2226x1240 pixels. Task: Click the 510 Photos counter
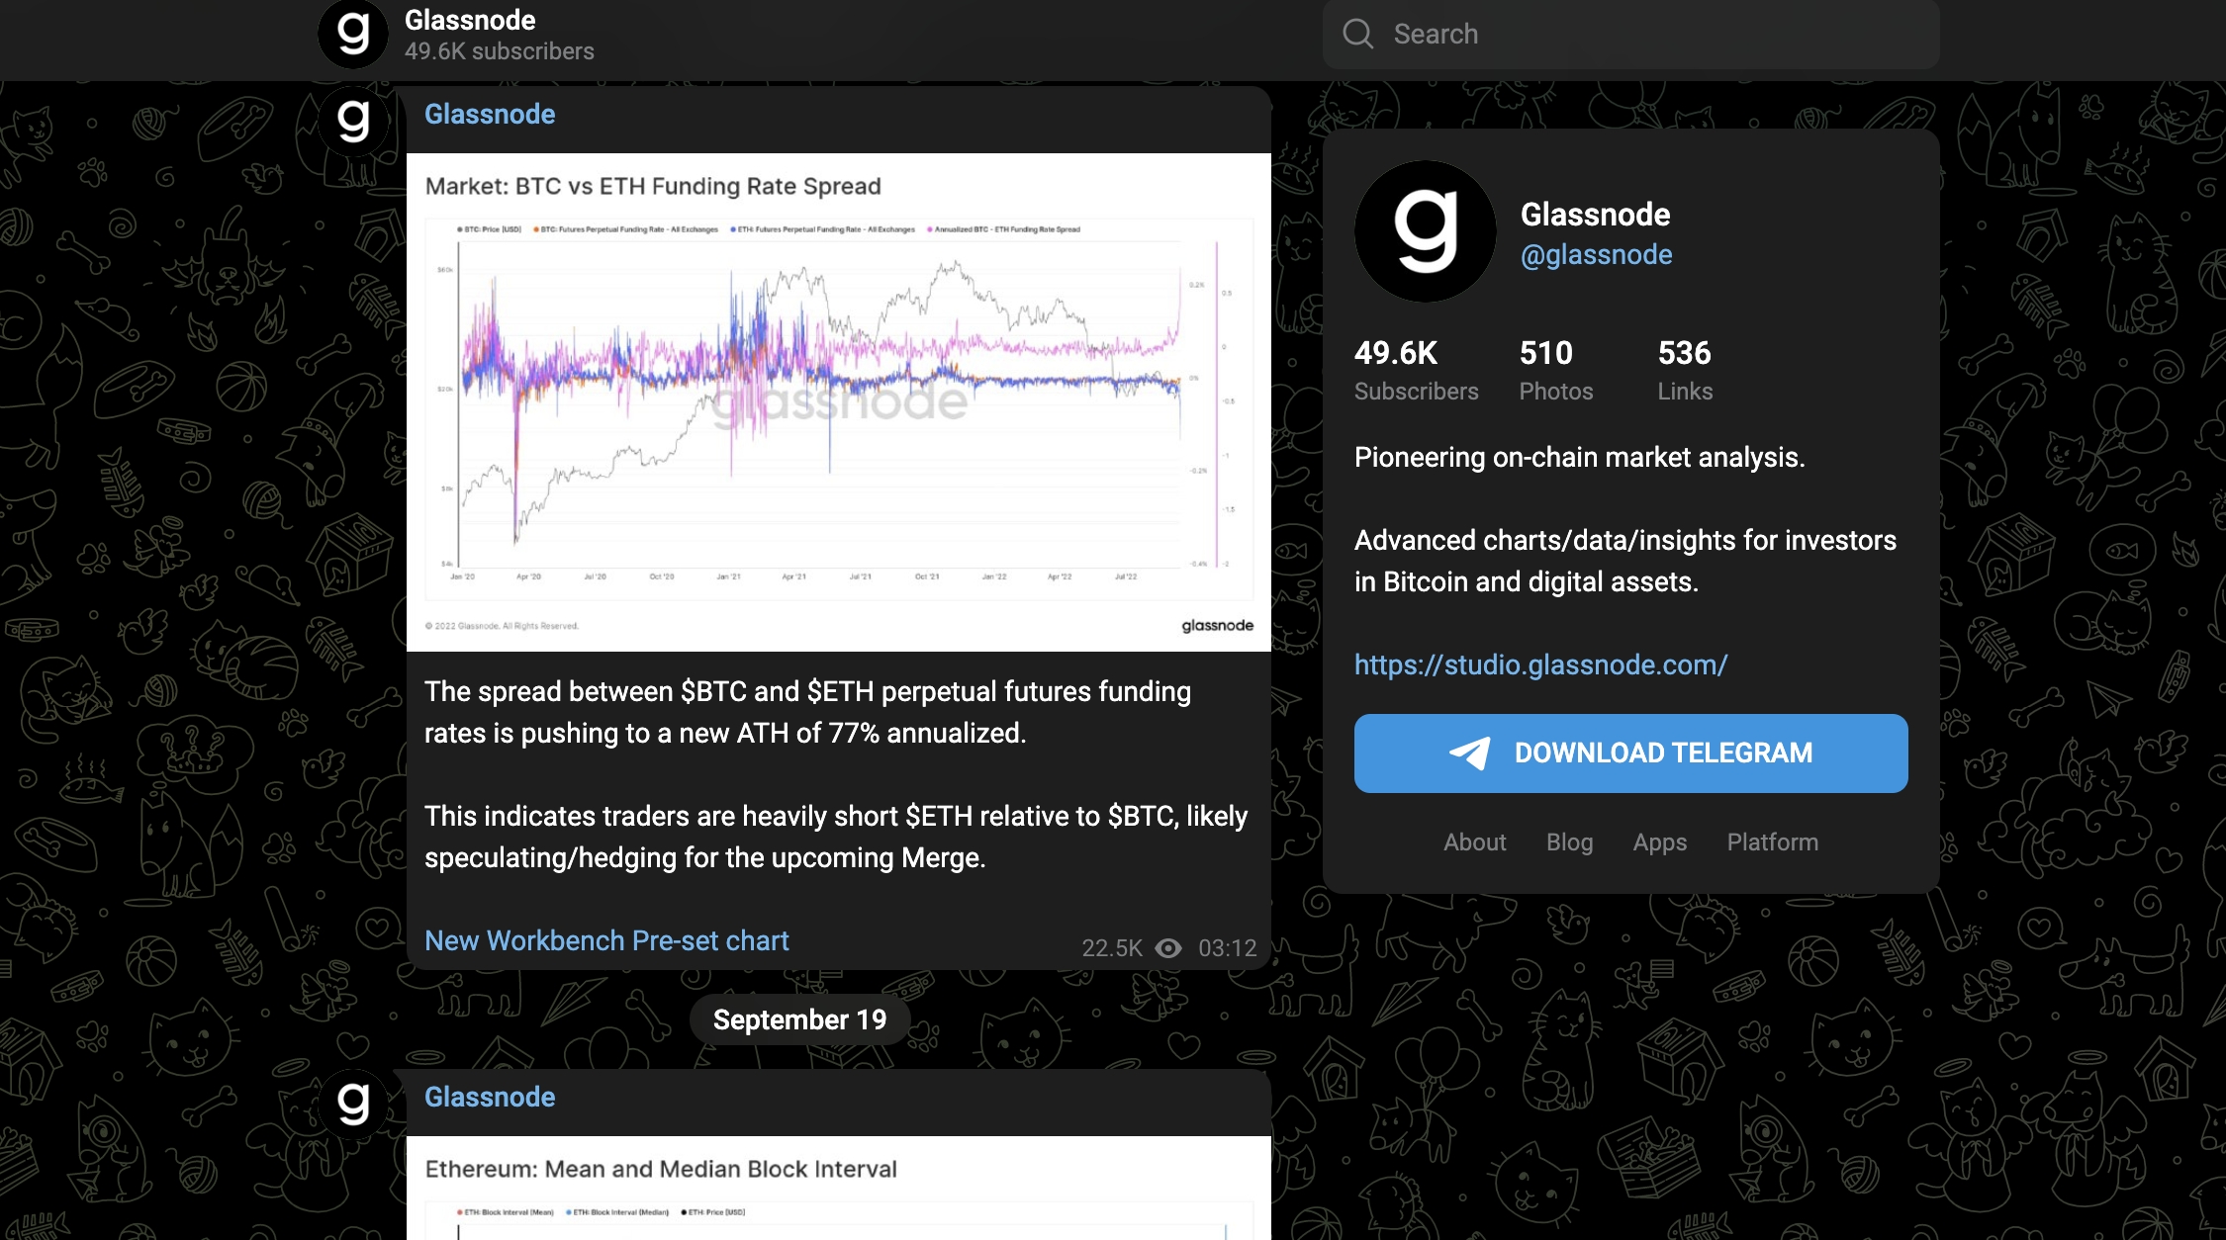pyautogui.click(x=1556, y=371)
